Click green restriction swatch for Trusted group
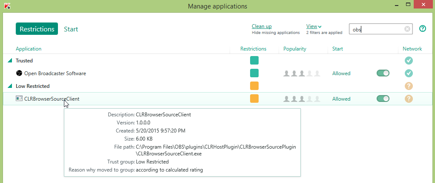The height and width of the screenshot is (183, 435). [254, 60]
